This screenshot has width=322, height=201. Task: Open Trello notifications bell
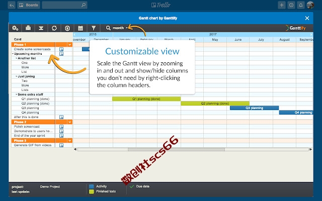(301, 5)
